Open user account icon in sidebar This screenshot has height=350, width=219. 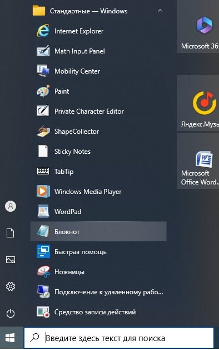pos(11,206)
